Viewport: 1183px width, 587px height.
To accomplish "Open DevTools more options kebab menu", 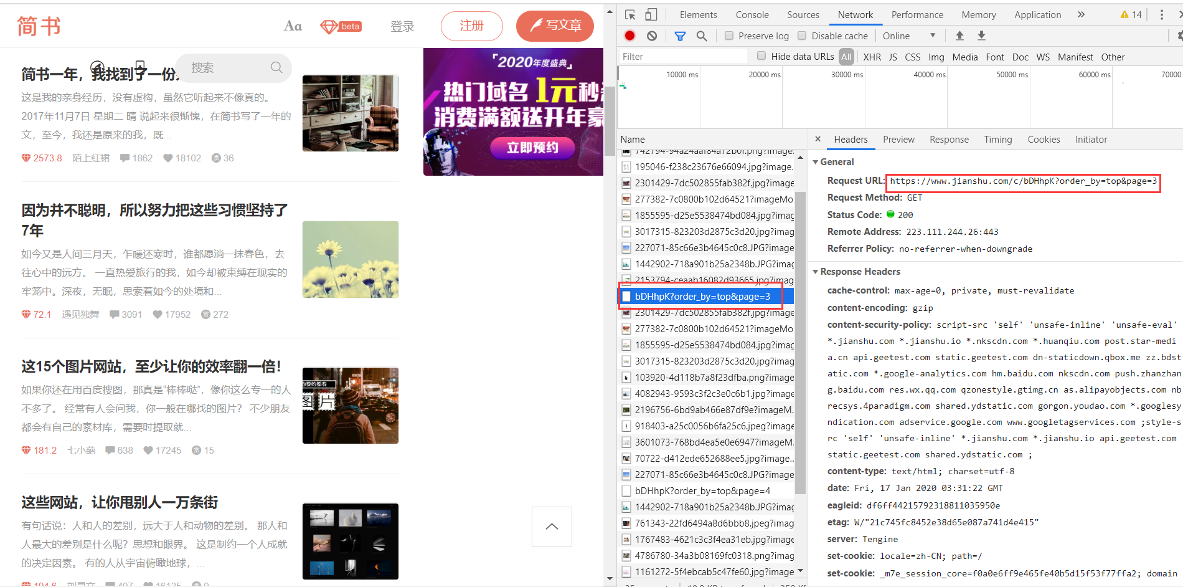I will point(1161,14).
